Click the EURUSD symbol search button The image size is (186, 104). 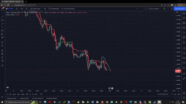coord(10,9)
